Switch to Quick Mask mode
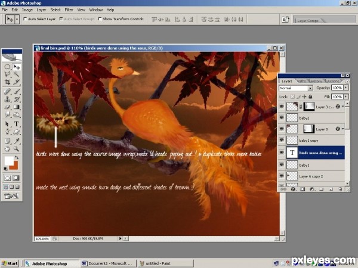 click(x=16, y=177)
